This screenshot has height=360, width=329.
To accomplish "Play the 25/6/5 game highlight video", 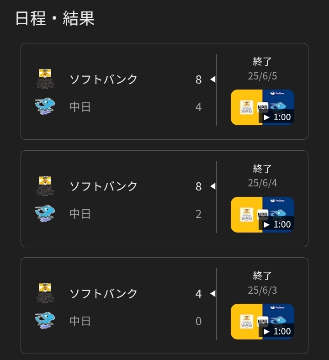I will coord(262,107).
